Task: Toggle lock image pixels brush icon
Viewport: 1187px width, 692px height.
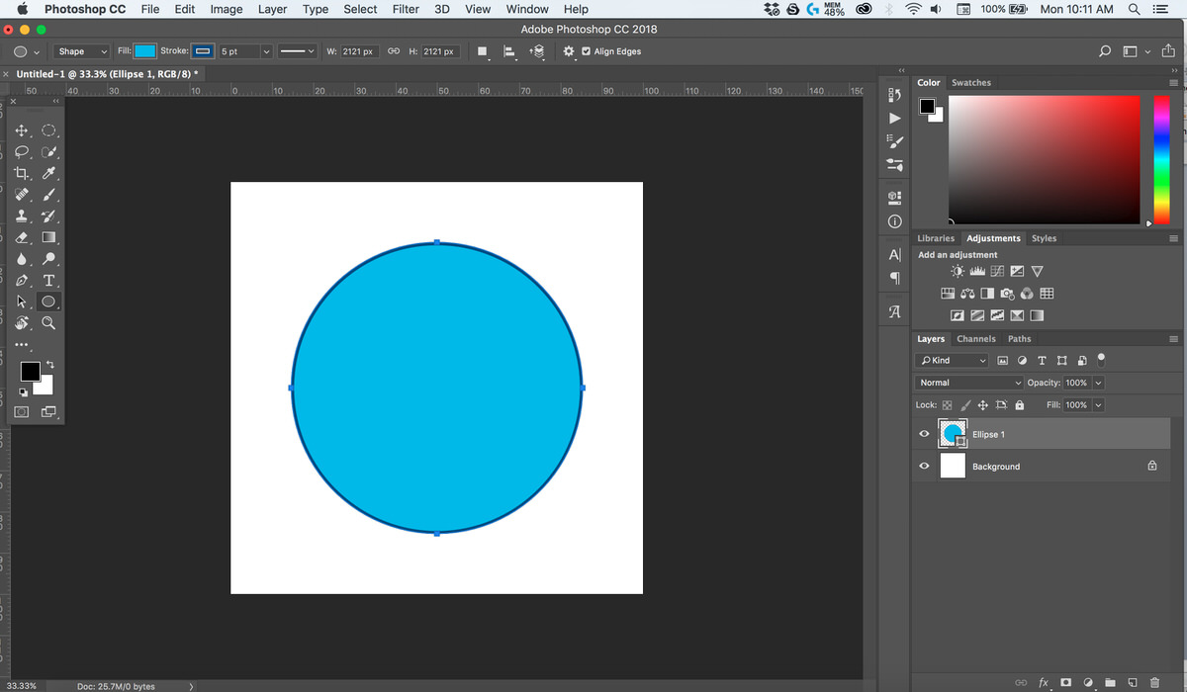Action: pos(965,405)
